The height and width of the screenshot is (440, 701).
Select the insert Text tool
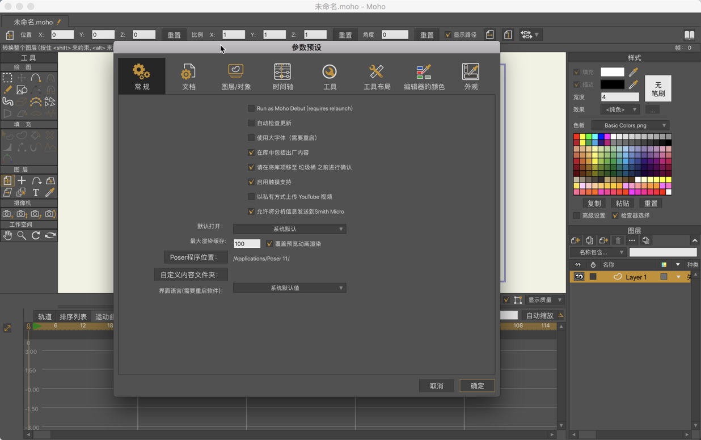(x=35, y=192)
